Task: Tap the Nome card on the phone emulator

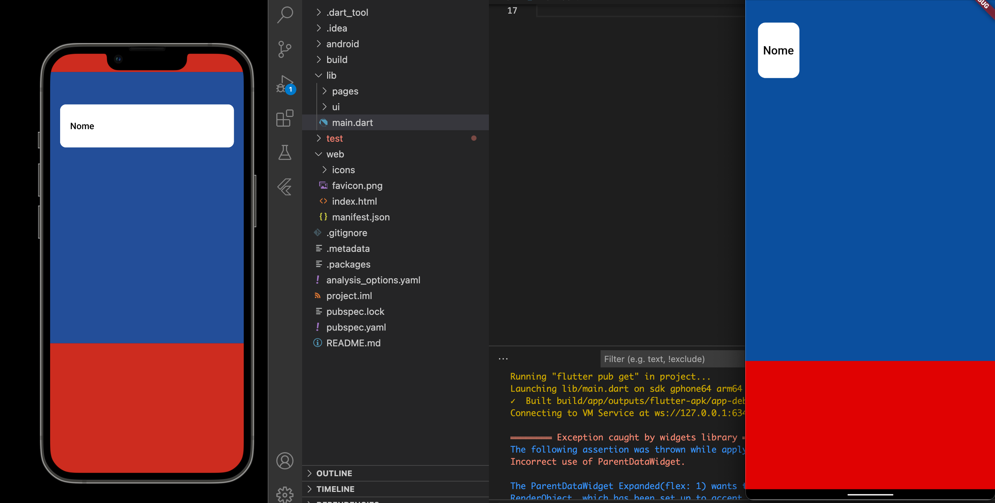Action: [x=147, y=126]
